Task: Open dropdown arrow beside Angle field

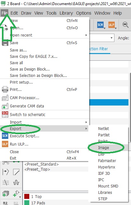Action: point(112,38)
